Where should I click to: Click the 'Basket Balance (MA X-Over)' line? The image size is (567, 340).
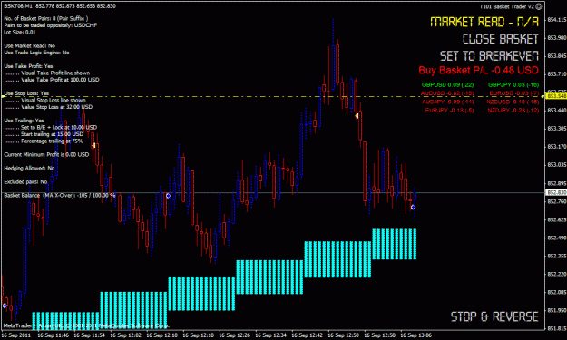tap(60, 196)
